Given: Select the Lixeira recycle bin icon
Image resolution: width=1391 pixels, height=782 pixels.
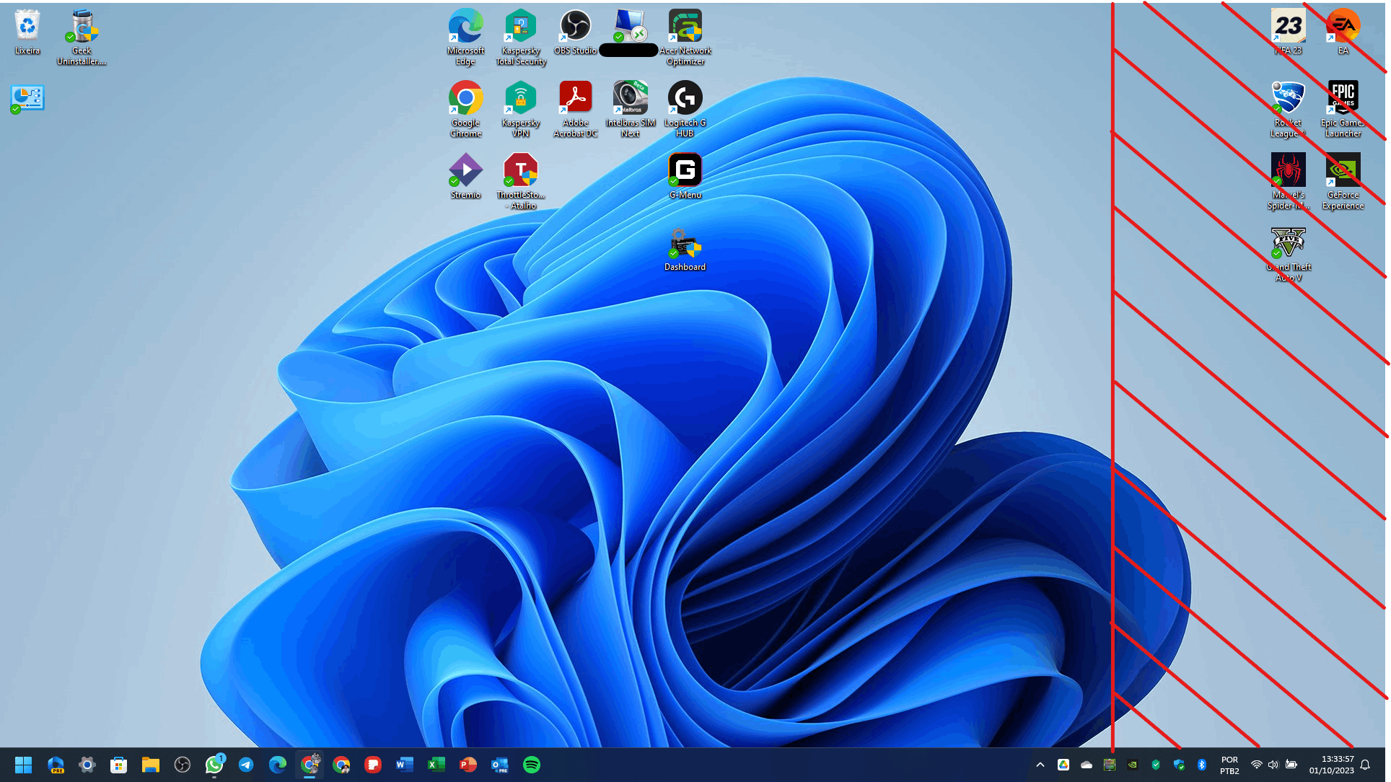Looking at the screenshot, I should (27, 32).
